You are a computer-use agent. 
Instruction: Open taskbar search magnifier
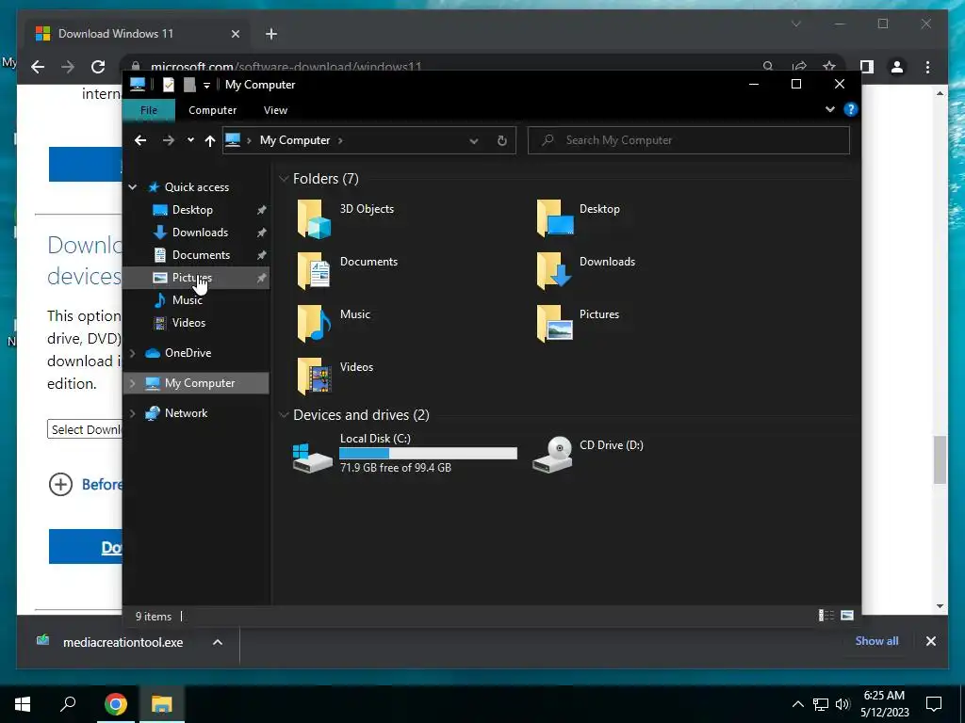pos(68,704)
